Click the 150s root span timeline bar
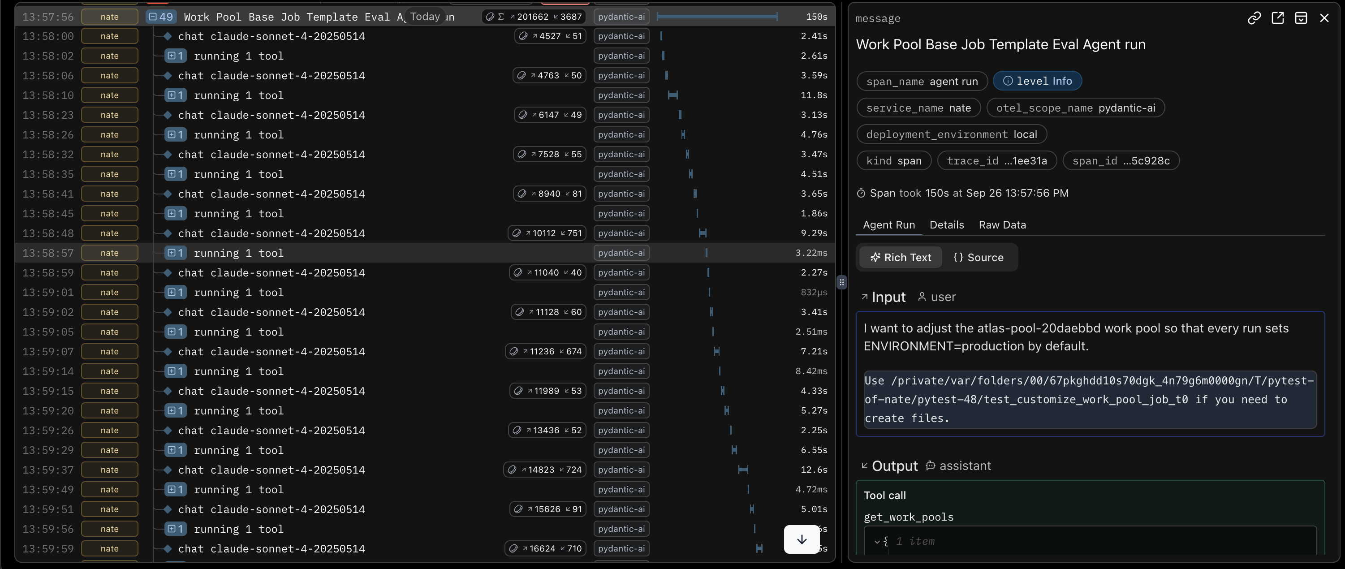 [x=717, y=17]
